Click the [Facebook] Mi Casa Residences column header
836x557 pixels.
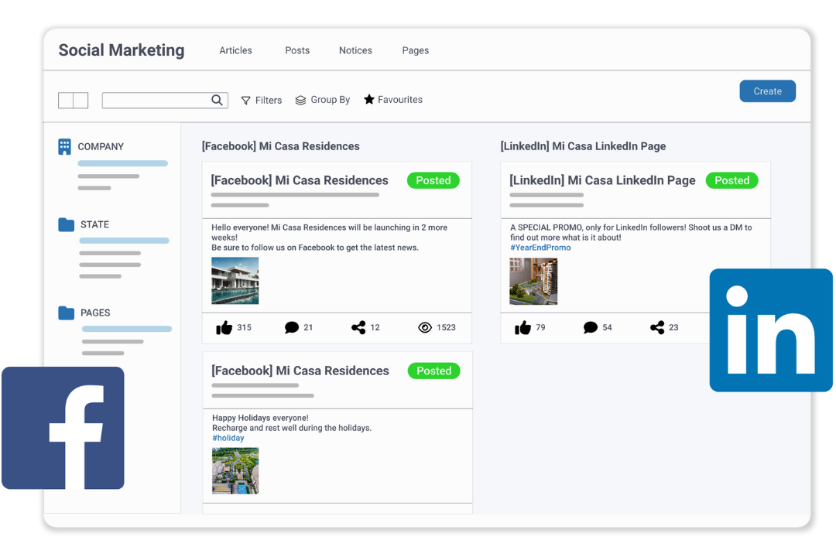click(x=280, y=146)
